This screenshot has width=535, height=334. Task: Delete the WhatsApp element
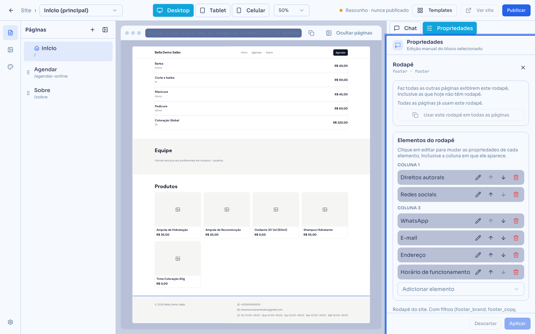pos(516,221)
